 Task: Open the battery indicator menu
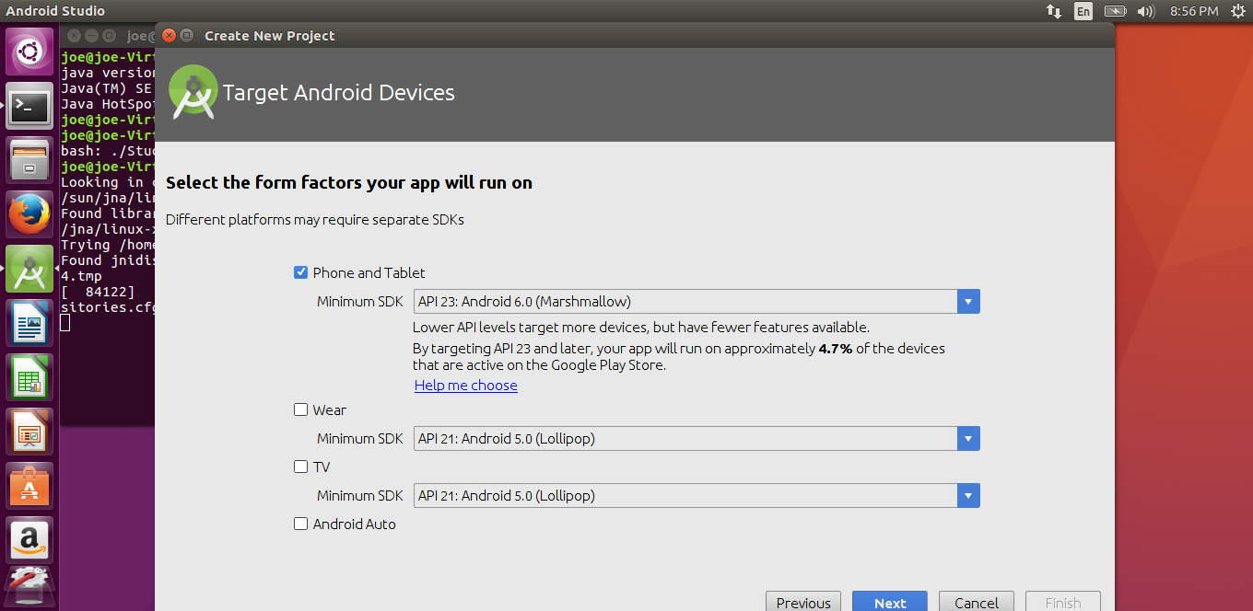[x=1116, y=11]
